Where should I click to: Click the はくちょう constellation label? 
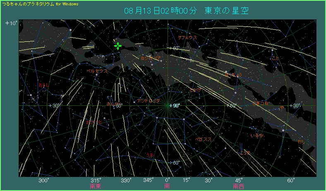pyautogui.click(x=233, y=75)
